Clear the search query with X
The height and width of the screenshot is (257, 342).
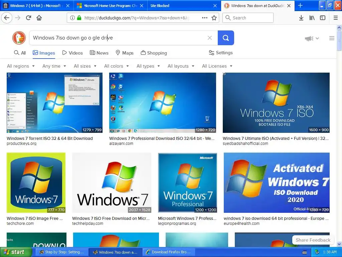click(x=210, y=38)
